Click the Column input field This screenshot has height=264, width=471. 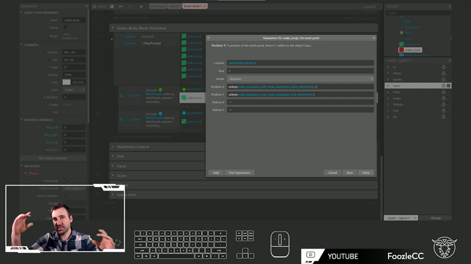coord(300,63)
